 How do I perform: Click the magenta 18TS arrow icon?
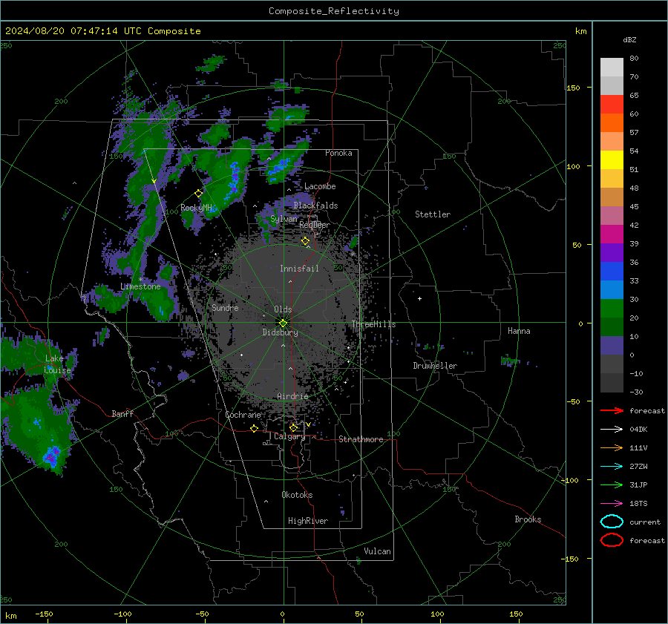pyautogui.click(x=612, y=504)
